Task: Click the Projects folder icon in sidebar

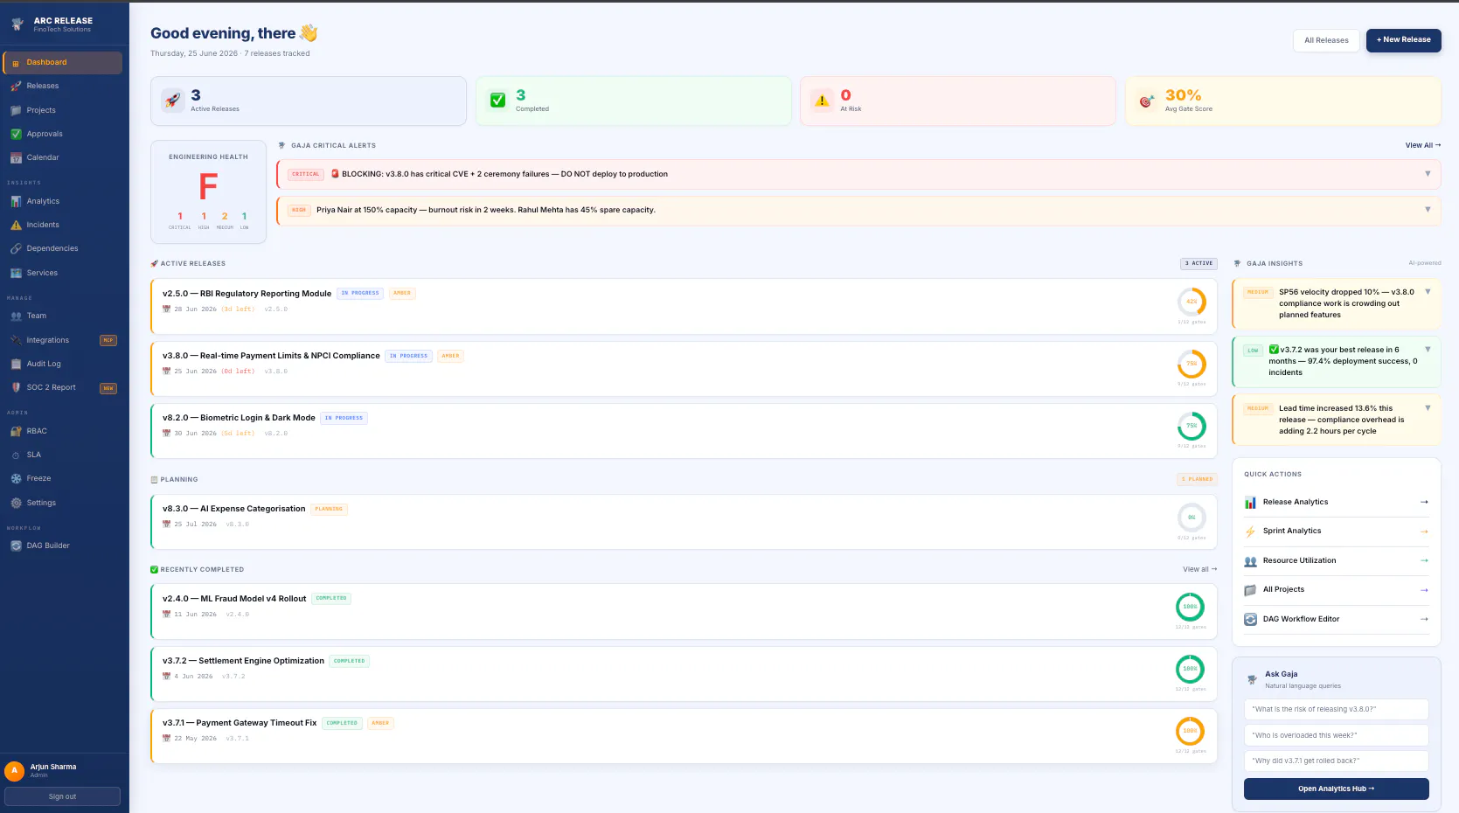Action: pyautogui.click(x=16, y=111)
